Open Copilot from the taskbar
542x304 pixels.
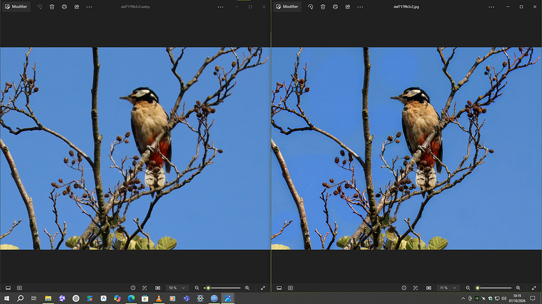point(117,298)
